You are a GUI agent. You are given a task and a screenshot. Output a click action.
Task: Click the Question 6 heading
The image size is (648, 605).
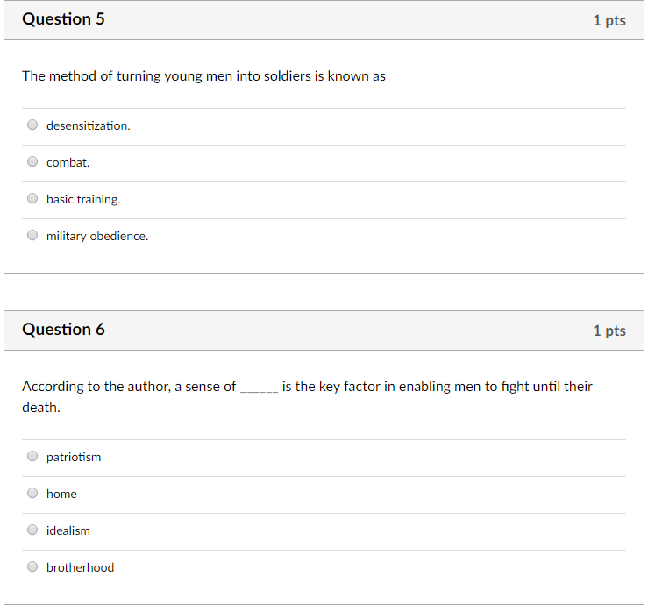coord(64,330)
